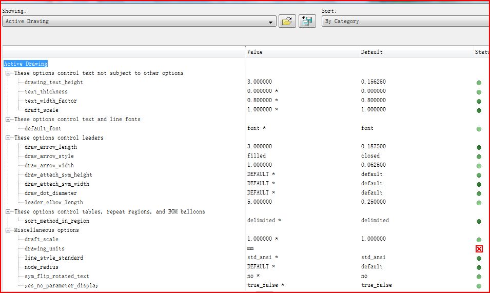The image size is (490, 293).
Task: Click the green status dot for leader_elbow_length
Action: point(479,203)
